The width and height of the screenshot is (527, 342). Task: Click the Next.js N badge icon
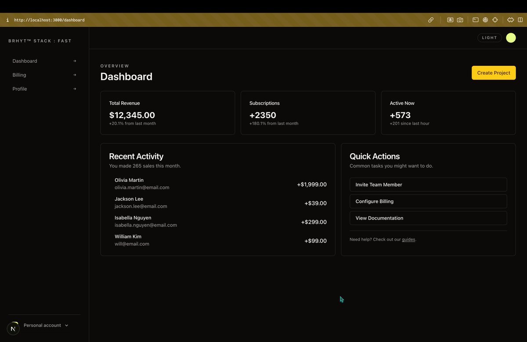(x=13, y=328)
